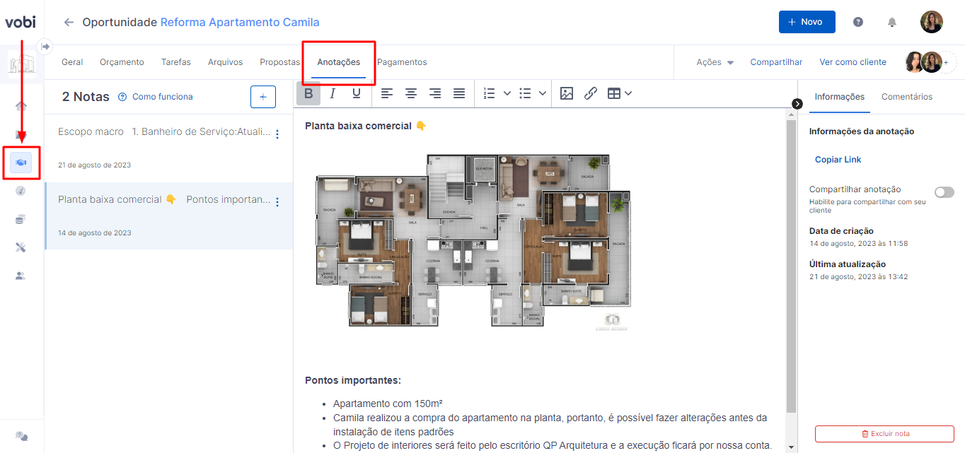Toggle bold formatting
This screenshot has height=453, width=965.
point(308,93)
